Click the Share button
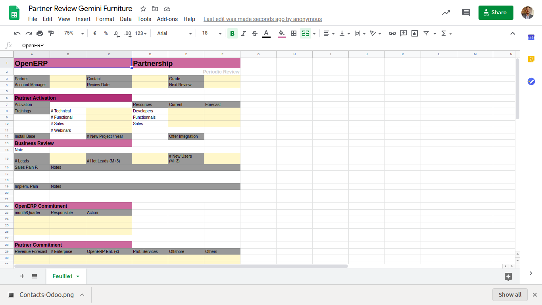542x305 pixels. (496, 13)
